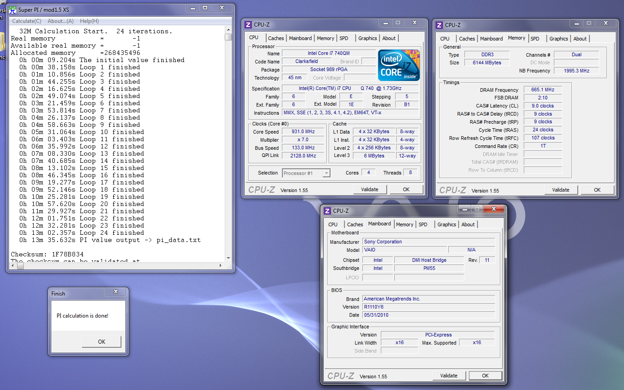Select CPU tab in the Memory window
Screen dimensions: 624x390
coord(445,39)
